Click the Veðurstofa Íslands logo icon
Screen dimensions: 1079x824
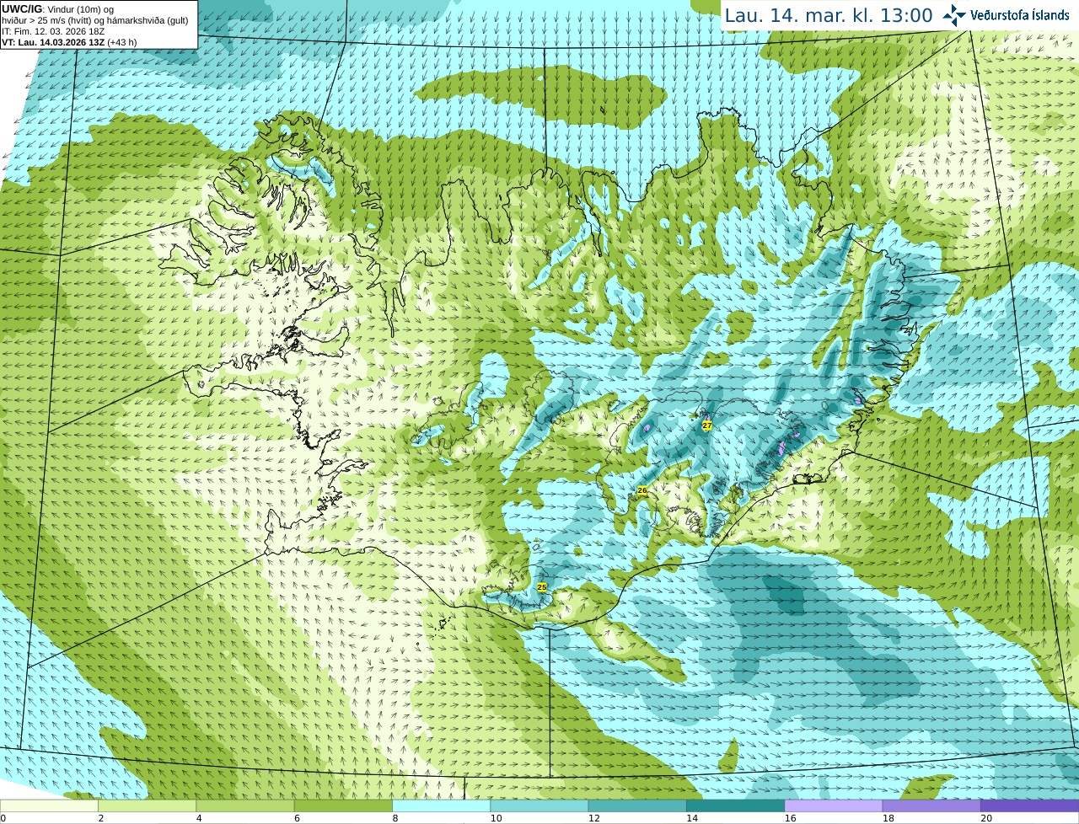point(954,15)
